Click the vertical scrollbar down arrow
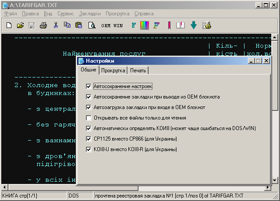The height and width of the screenshot is (201, 280). (x=274, y=180)
